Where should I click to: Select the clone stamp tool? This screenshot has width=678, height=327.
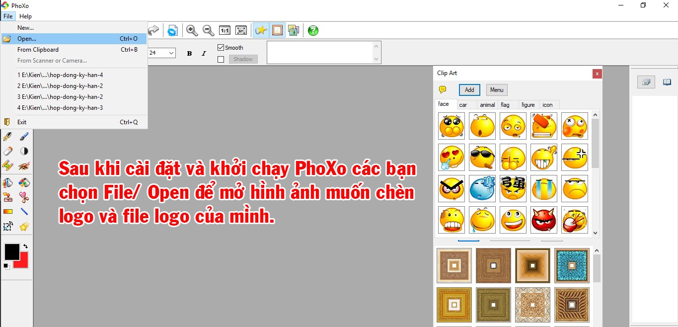7,197
